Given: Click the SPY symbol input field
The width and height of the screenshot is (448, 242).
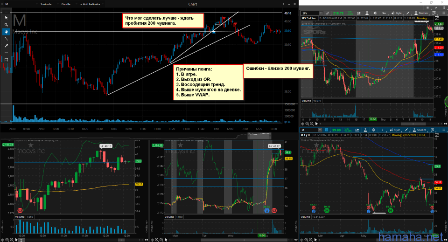Looking at the screenshot, I should pyautogui.click(x=310, y=13).
